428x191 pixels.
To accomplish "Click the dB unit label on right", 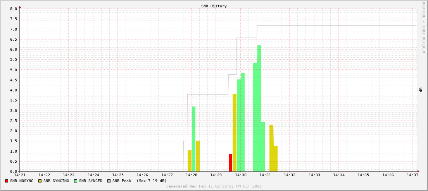I will point(421,90).
